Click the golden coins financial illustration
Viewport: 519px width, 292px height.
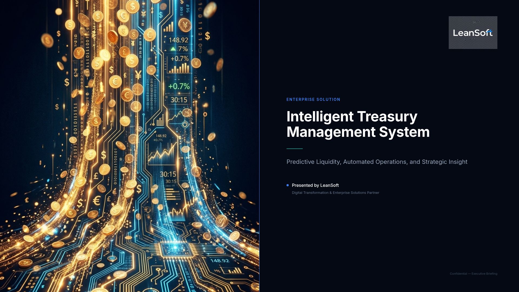coord(130,146)
